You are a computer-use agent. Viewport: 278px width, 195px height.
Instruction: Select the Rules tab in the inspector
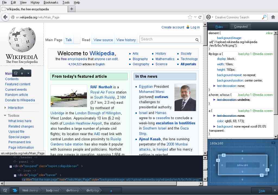pos(219,27)
